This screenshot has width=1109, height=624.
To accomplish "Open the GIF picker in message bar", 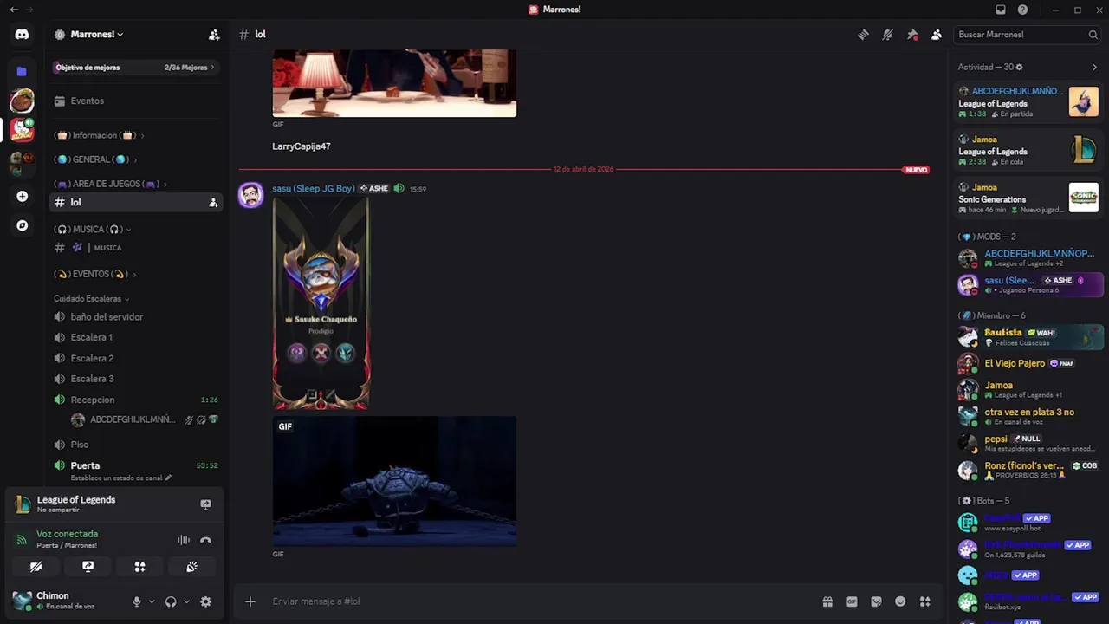I will click(852, 601).
